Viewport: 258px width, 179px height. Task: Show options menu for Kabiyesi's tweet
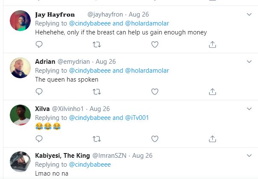250,156
